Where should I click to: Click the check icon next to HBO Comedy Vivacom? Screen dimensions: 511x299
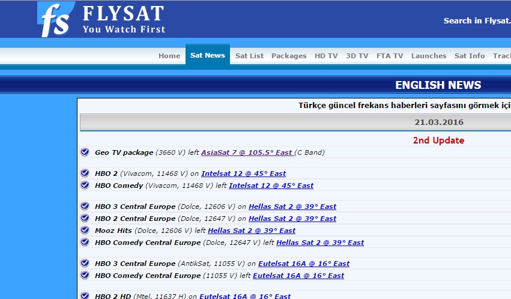[x=85, y=185]
